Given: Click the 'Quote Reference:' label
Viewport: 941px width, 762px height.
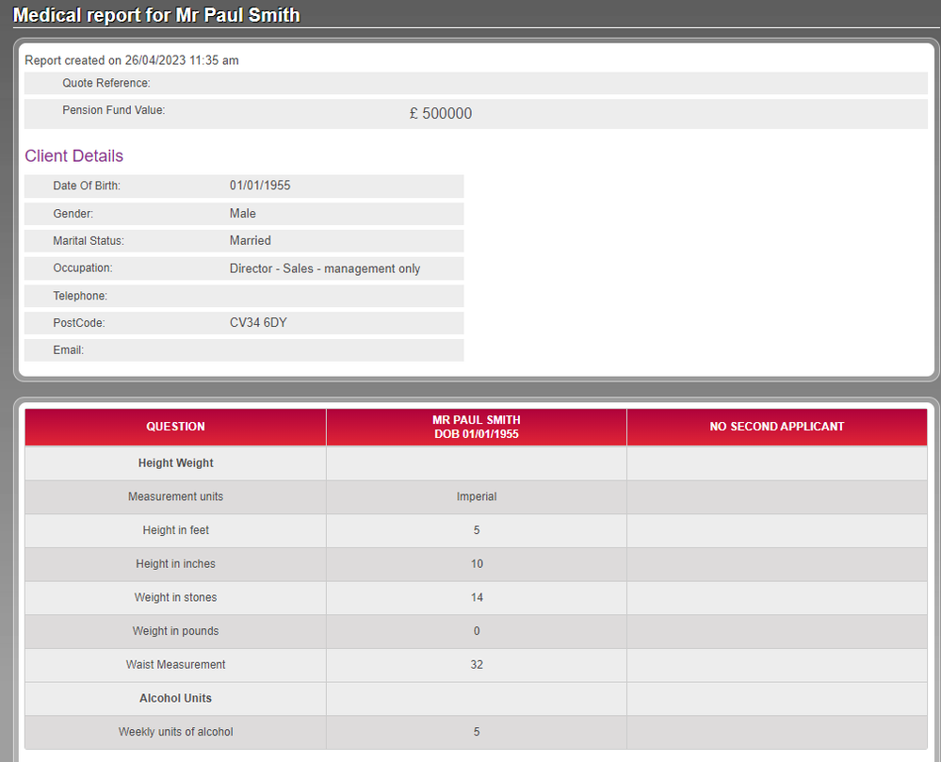Looking at the screenshot, I should coord(106,83).
